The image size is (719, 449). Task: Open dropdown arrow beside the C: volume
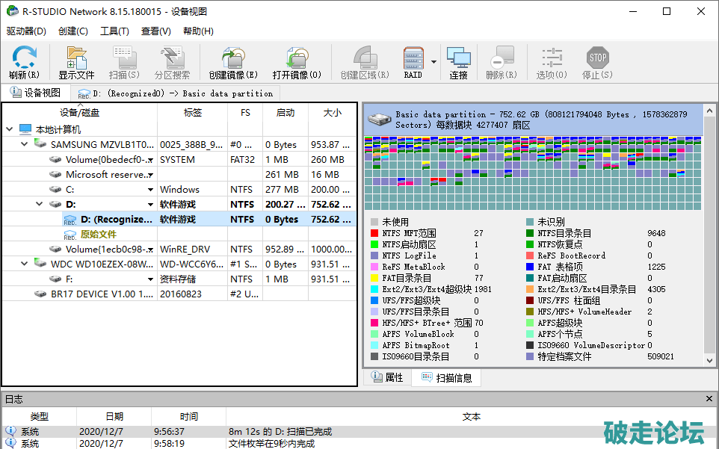coord(150,190)
